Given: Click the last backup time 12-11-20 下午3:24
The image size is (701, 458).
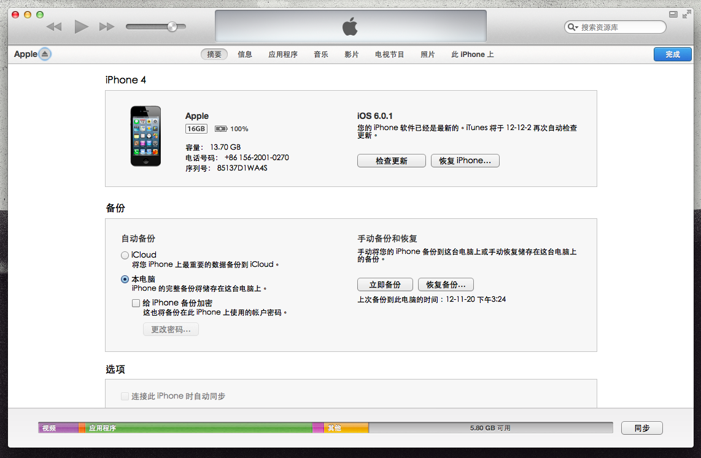Looking at the screenshot, I should (476, 300).
